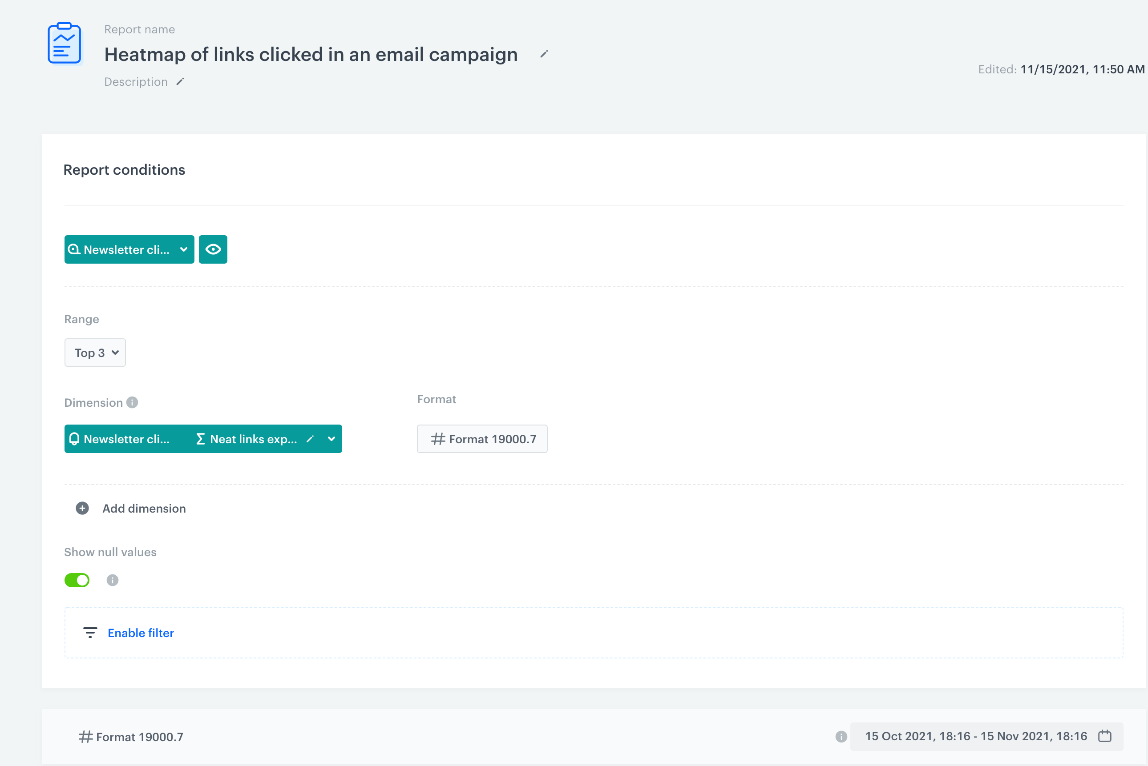1148x766 pixels.
Task: Click the report clipboard icon
Action: 65,44
